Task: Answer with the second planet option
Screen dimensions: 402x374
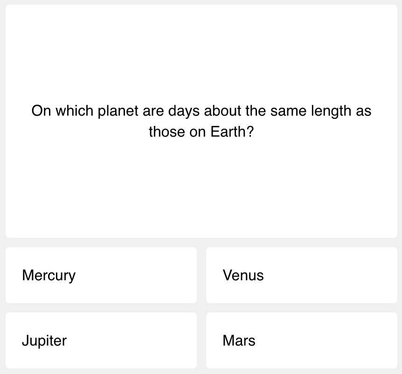Action: 301,275
